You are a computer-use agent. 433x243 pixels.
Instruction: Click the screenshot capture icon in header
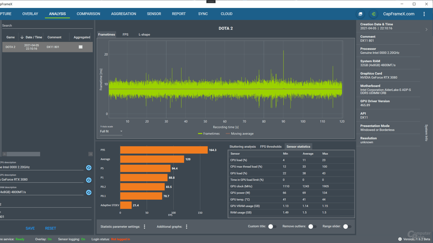coord(360,14)
